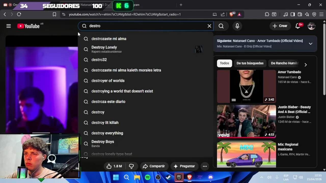Open media control music note icon
Image resolution: width=326 pixels, height=183 pixels.
286,14
